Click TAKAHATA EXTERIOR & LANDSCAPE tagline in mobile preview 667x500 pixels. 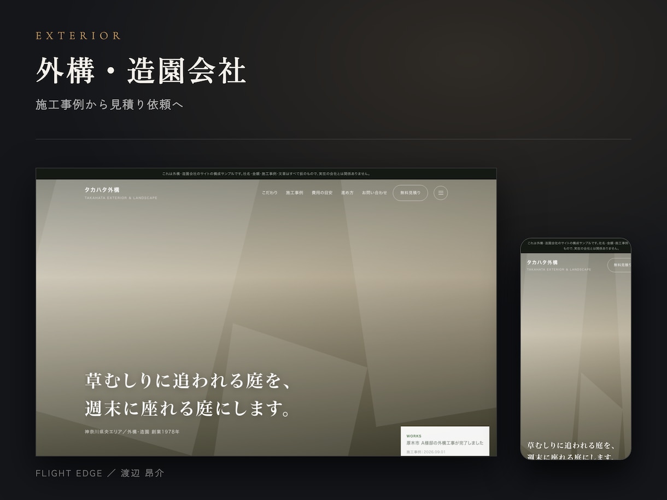(559, 269)
